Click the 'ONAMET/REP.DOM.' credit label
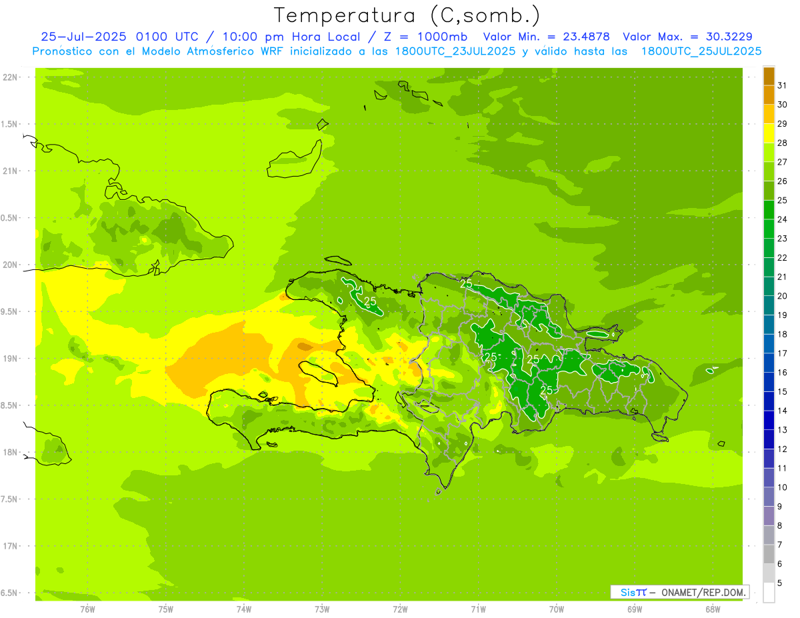The height and width of the screenshot is (618, 800). tap(702, 592)
